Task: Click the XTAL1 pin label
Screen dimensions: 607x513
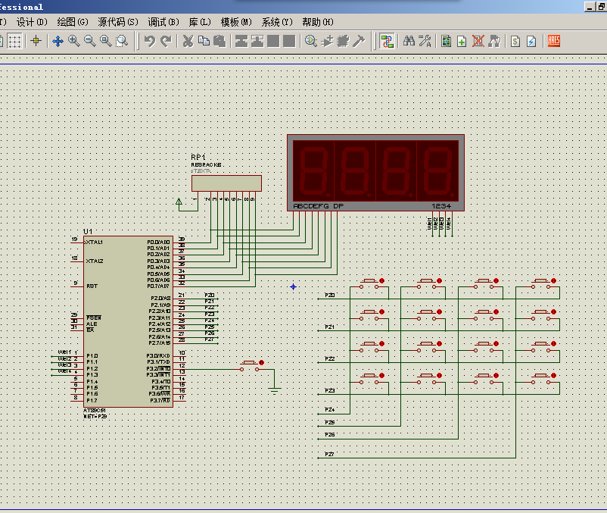Action: pos(94,242)
